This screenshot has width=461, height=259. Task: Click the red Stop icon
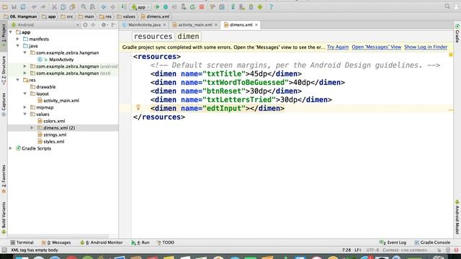pyautogui.click(x=202, y=6)
